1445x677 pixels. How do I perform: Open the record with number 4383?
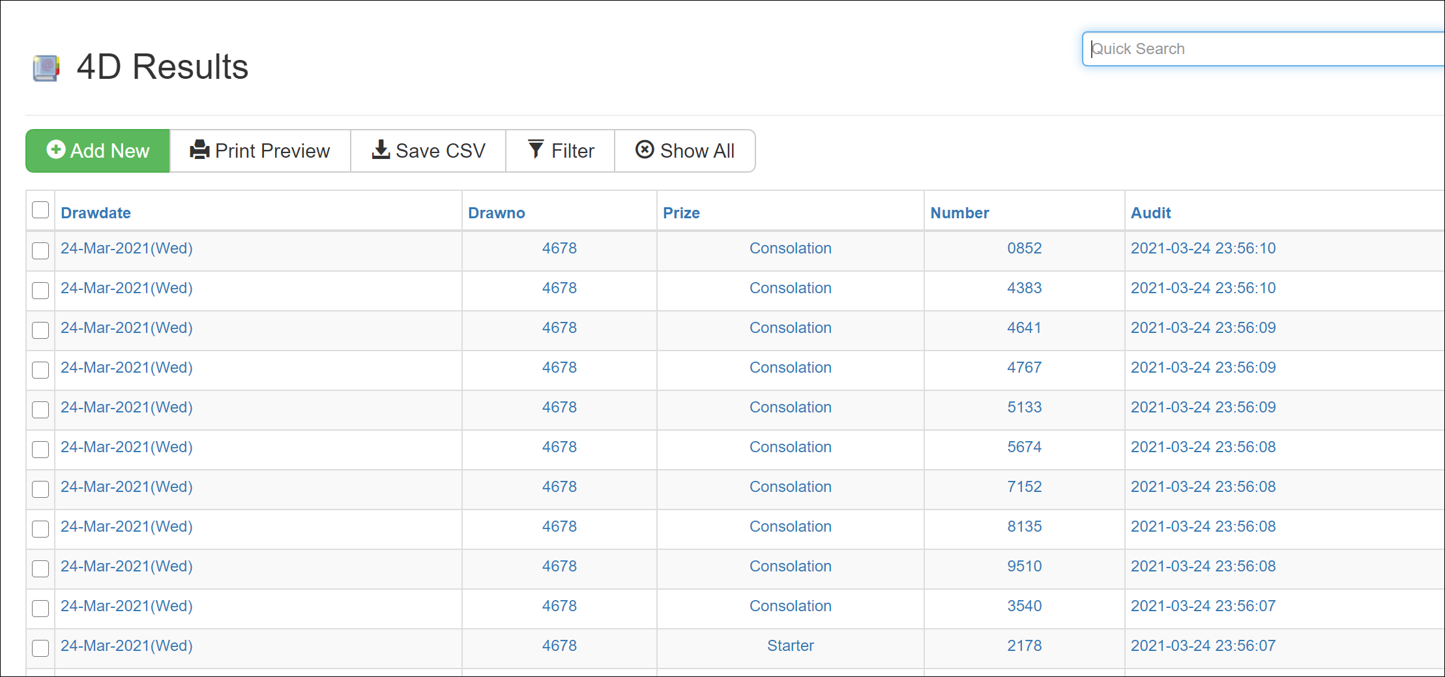1024,288
